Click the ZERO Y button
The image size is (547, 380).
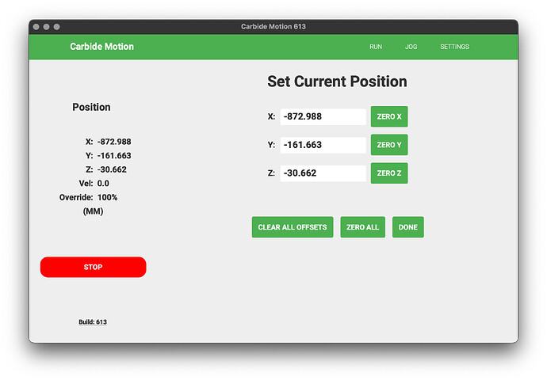click(389, 145)
